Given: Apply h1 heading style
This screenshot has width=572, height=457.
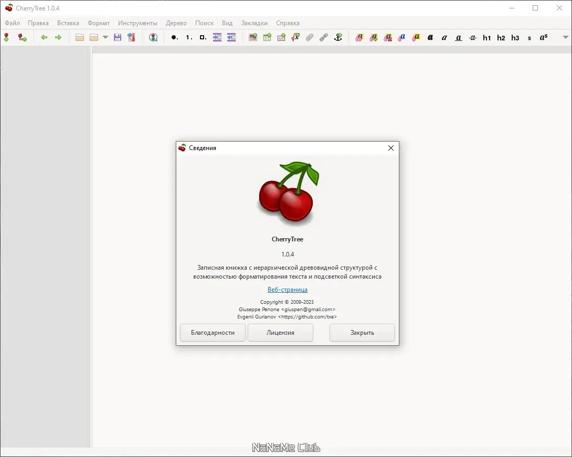Looking at the screenshot, I should (x=486, y=38).
